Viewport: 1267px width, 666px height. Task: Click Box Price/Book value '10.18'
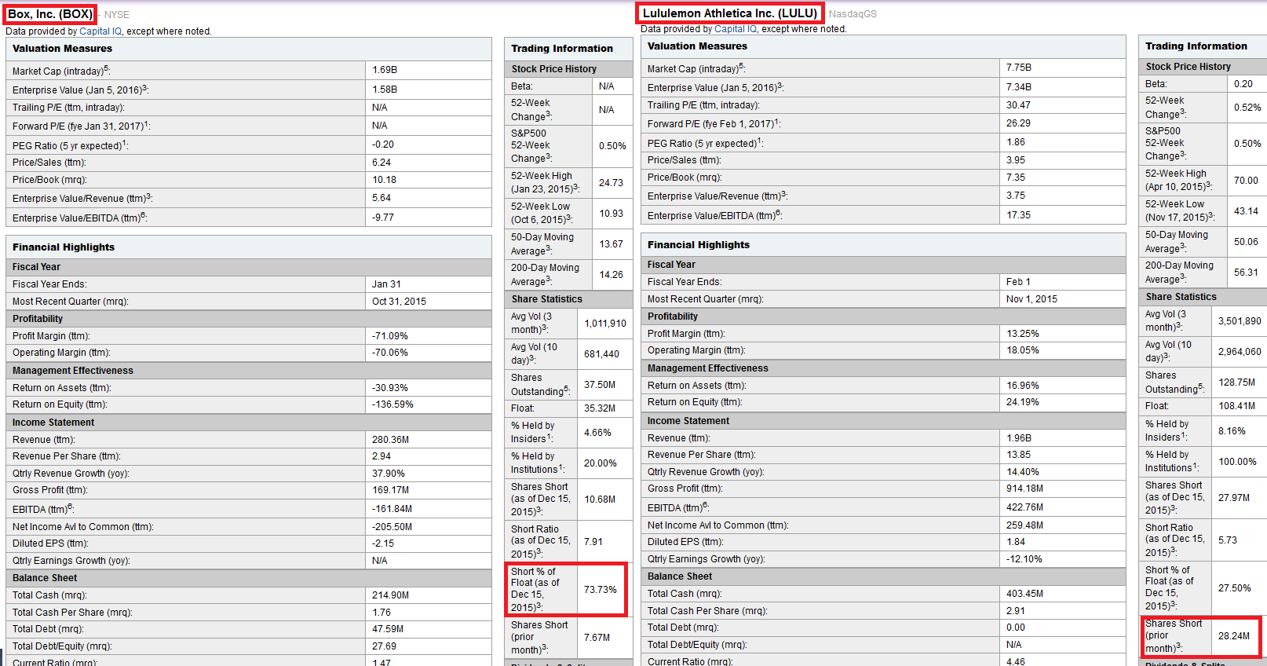384,180
